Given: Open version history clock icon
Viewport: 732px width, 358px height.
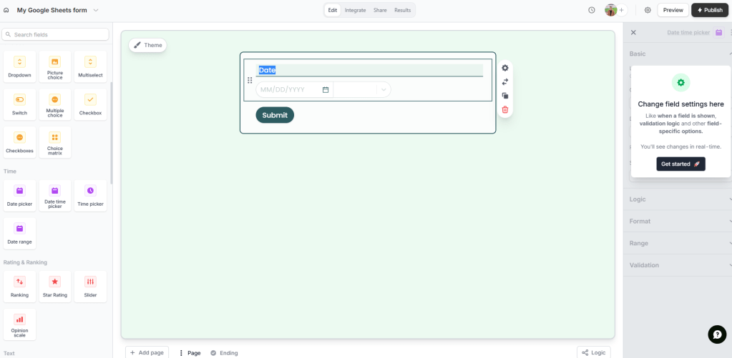Looking at the screenshot, I should pos(592,10).
